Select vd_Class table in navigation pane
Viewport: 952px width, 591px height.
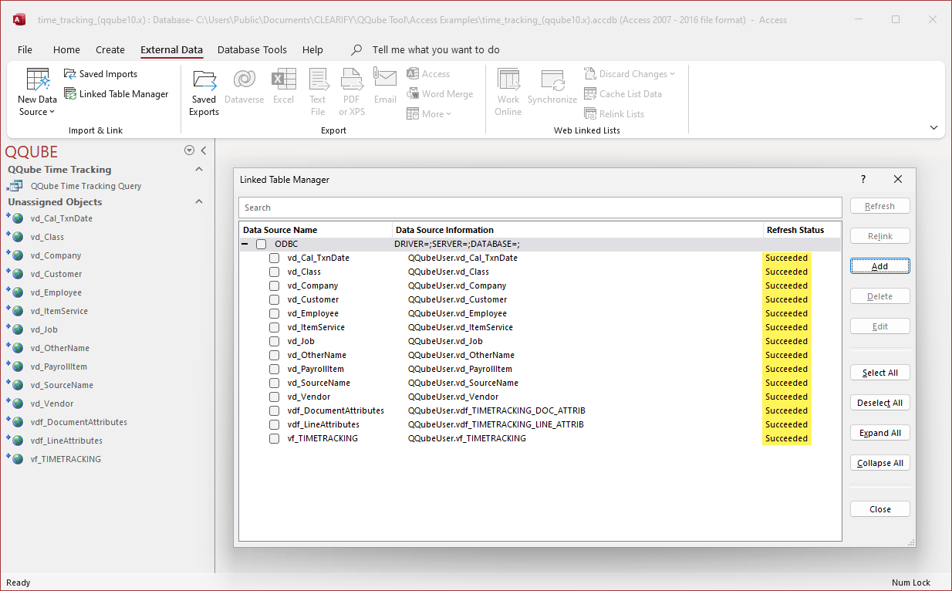pyautogui.click(x=47, y=237)
